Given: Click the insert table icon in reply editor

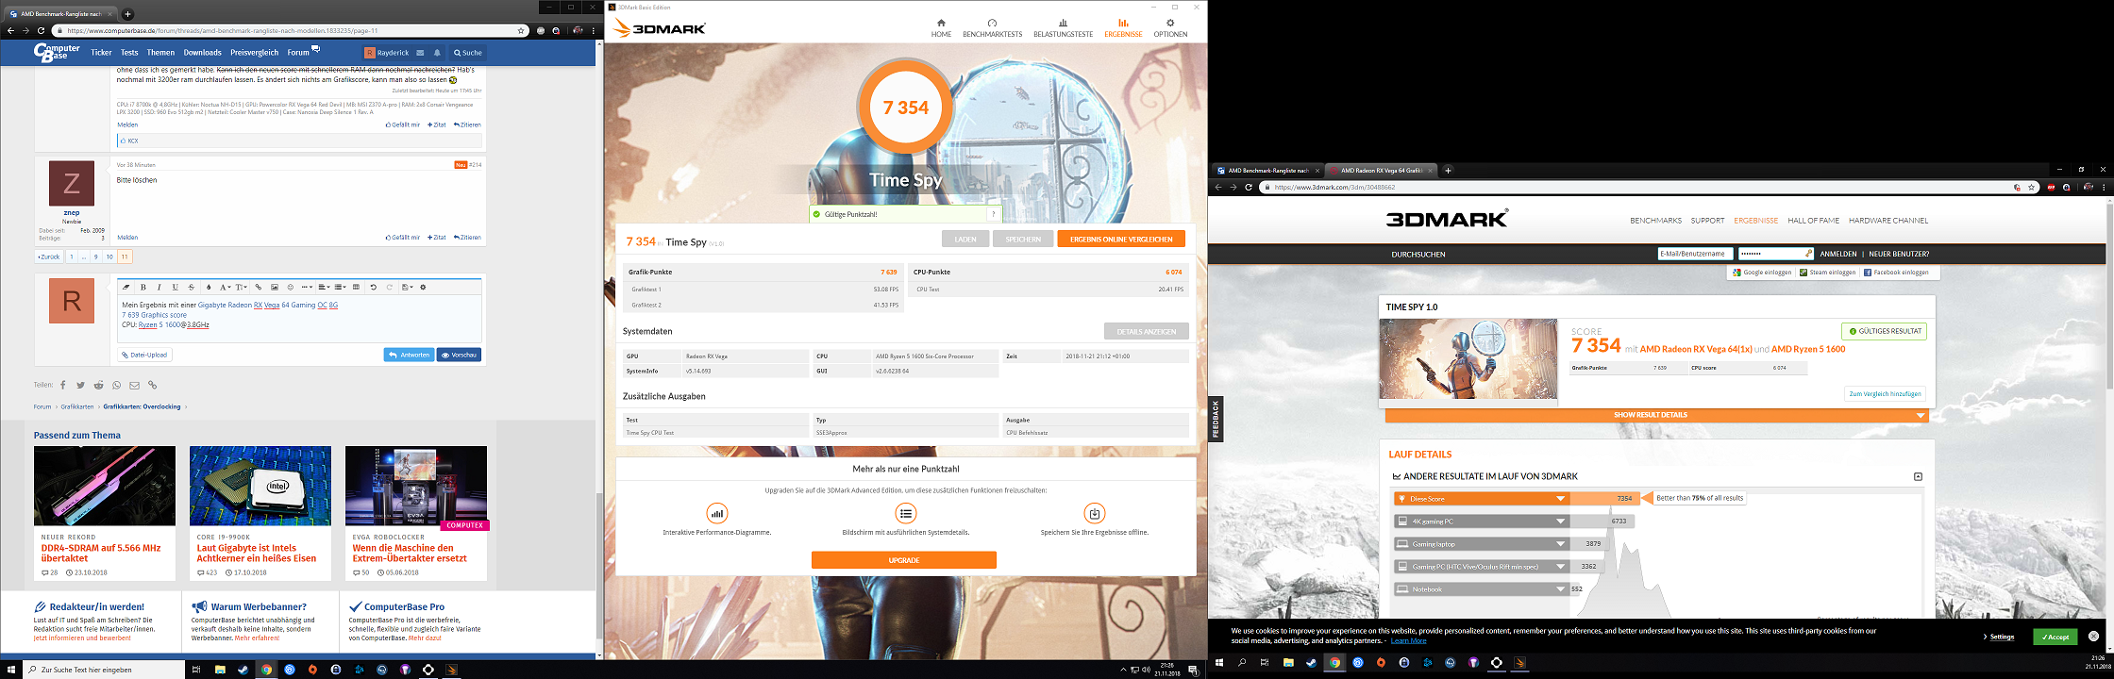Looking at the screenshot, I should 356,287.
